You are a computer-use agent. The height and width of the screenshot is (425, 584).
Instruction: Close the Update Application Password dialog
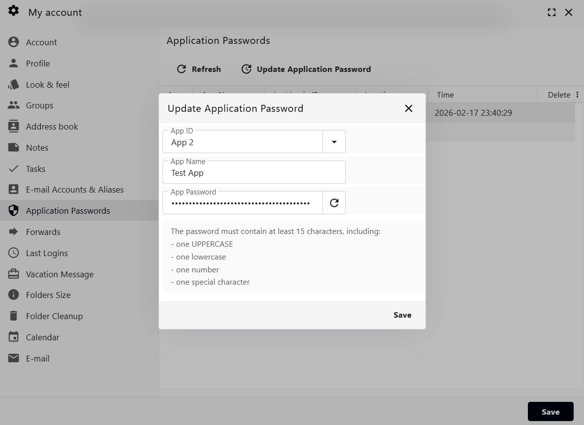[409, 108]
